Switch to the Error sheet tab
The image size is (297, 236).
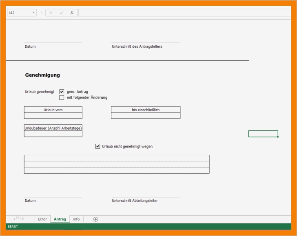[42, 219]
